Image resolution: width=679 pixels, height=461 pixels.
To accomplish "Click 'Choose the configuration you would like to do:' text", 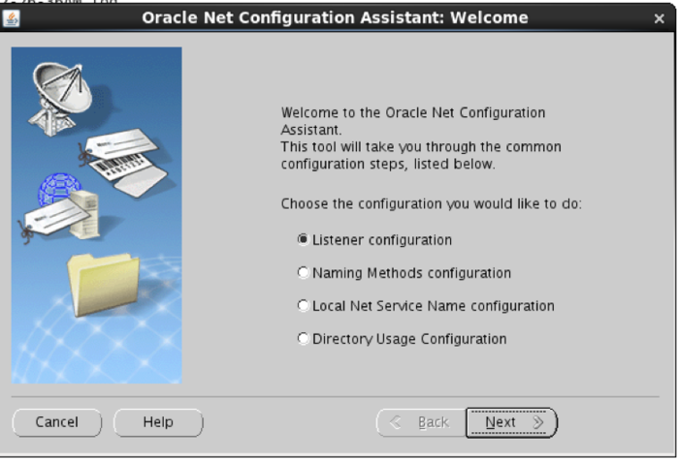I will (x=432, y=203).
